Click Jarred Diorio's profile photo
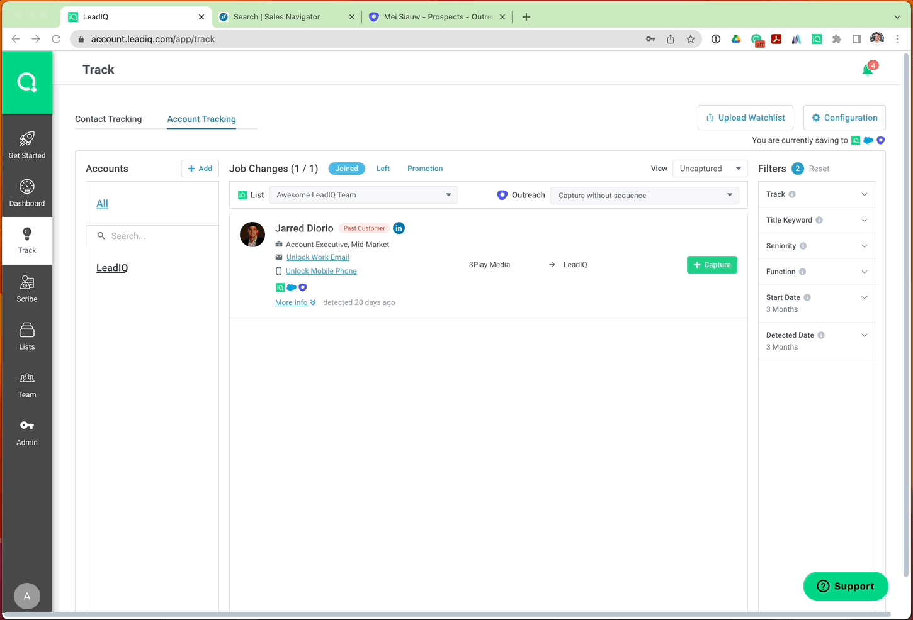The image size is (913, 620). click(252, 235)
